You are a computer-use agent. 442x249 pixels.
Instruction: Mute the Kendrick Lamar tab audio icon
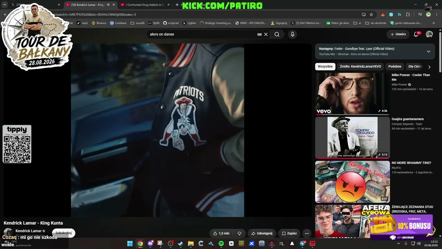(x=108, y=5)
